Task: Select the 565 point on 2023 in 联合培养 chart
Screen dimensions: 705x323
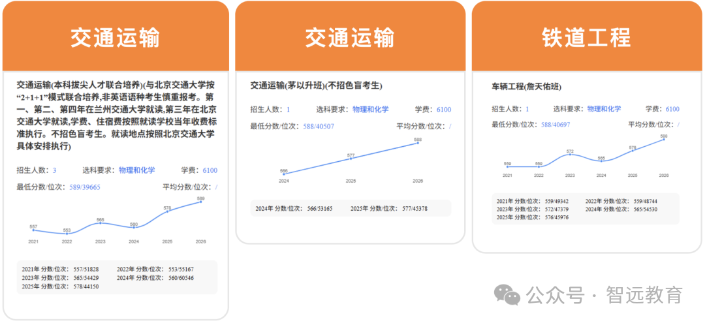Action: tap(101, 223)
